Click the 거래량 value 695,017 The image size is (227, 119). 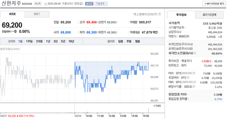(145, 22)
